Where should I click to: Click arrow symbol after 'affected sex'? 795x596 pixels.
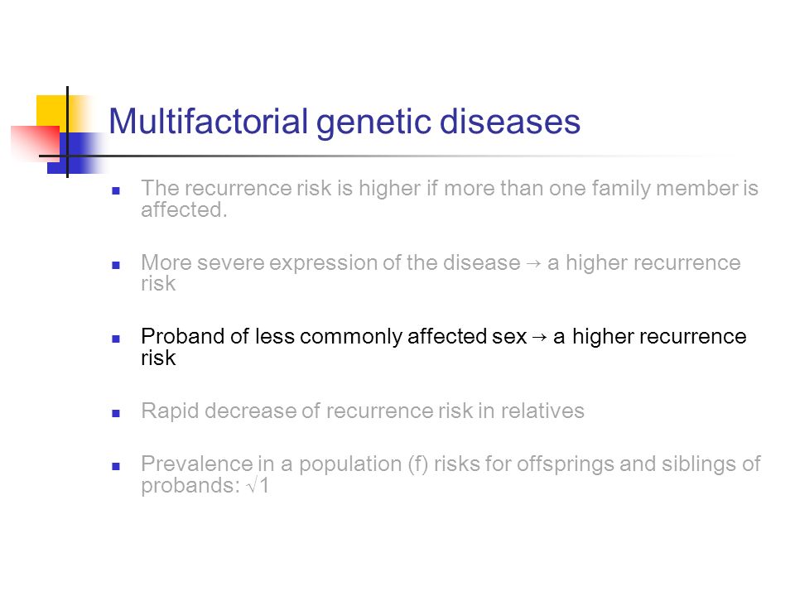(x=540, y=337)
